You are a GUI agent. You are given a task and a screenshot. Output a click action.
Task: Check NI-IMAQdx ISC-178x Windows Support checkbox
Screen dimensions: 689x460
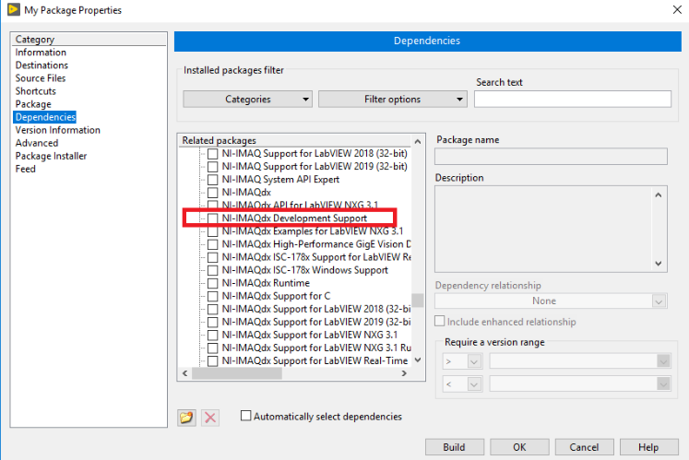click(x=213, y=270)
